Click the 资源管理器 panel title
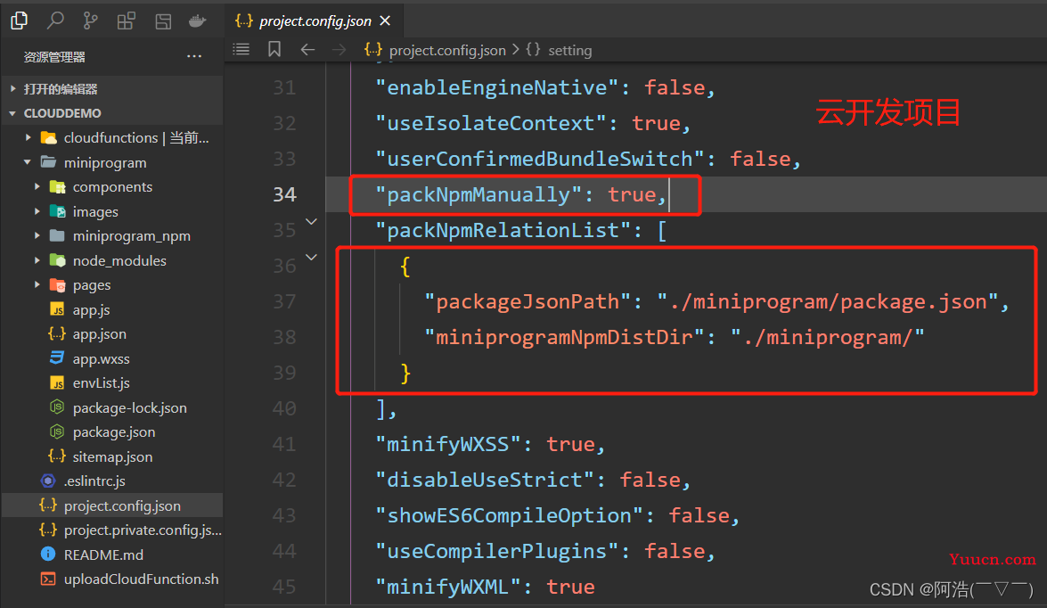Screen dimensions: 1047x608 tap(54, 57)
